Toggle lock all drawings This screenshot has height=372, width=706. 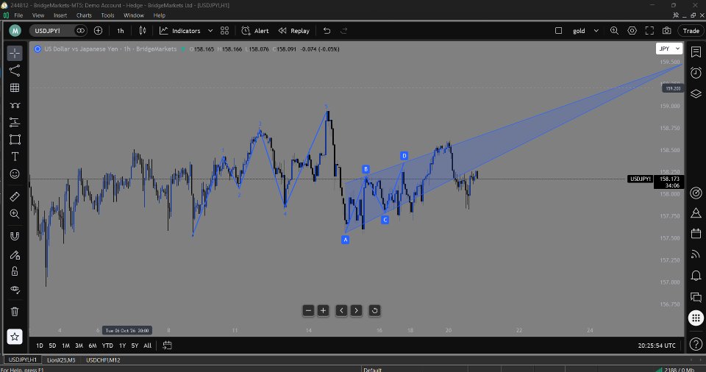click(15, 271)
